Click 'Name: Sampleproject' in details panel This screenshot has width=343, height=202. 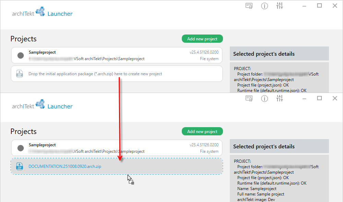click(257, 189)
